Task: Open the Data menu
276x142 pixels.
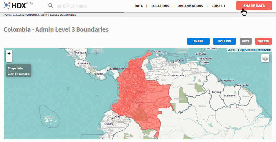Action: pos(139,6)
